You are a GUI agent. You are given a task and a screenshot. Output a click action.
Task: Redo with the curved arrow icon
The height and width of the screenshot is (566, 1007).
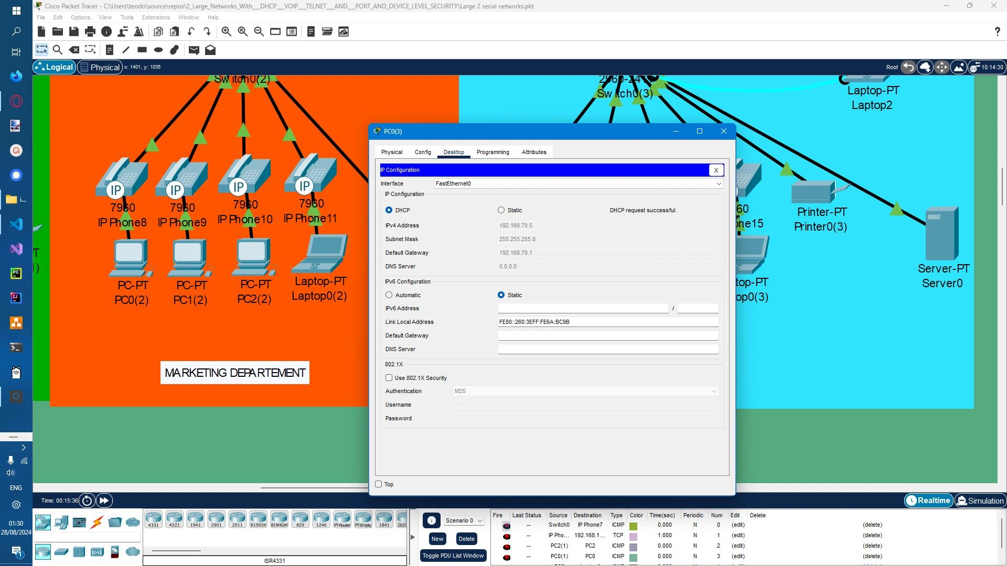click(x=207, y=31)
